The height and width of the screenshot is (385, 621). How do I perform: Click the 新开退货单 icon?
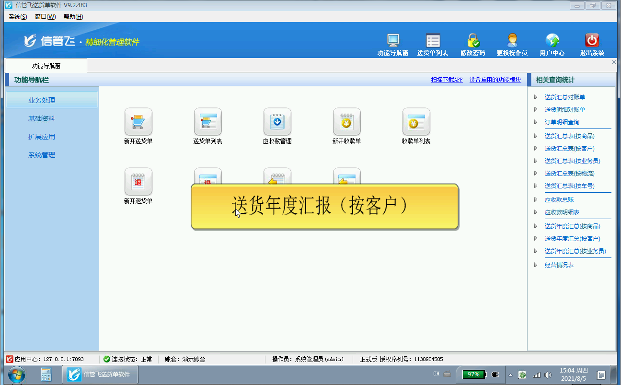[138, 182]
